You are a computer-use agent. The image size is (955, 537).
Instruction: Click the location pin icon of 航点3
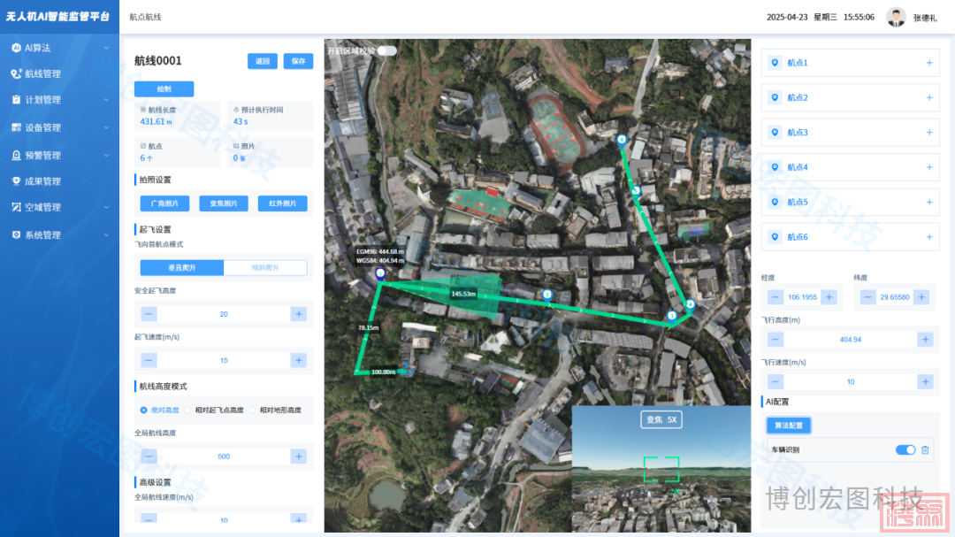(x=775, y=133)
